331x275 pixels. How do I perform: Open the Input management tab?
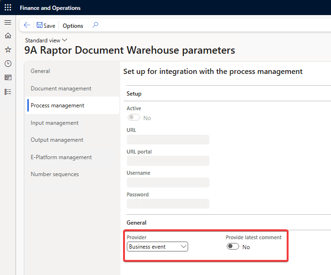tap(55, 123)
